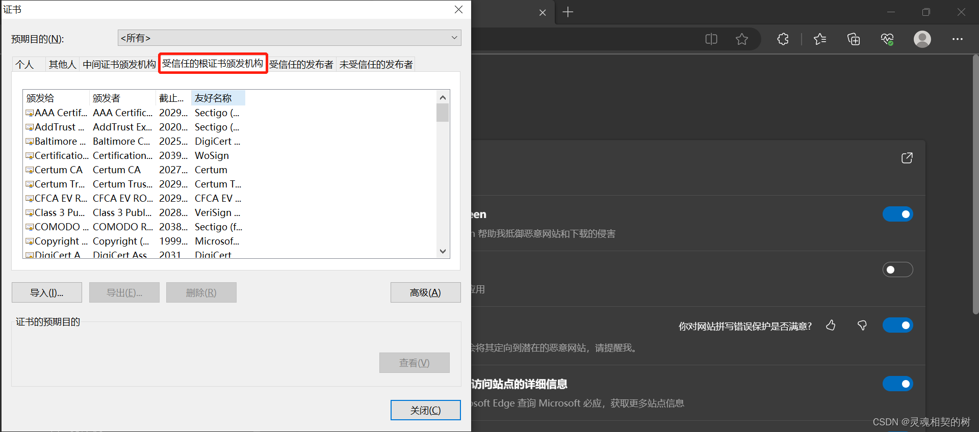Click certificate list scrollbar thumb
This screenshot has width=979, height=432.
coord(443,113)
